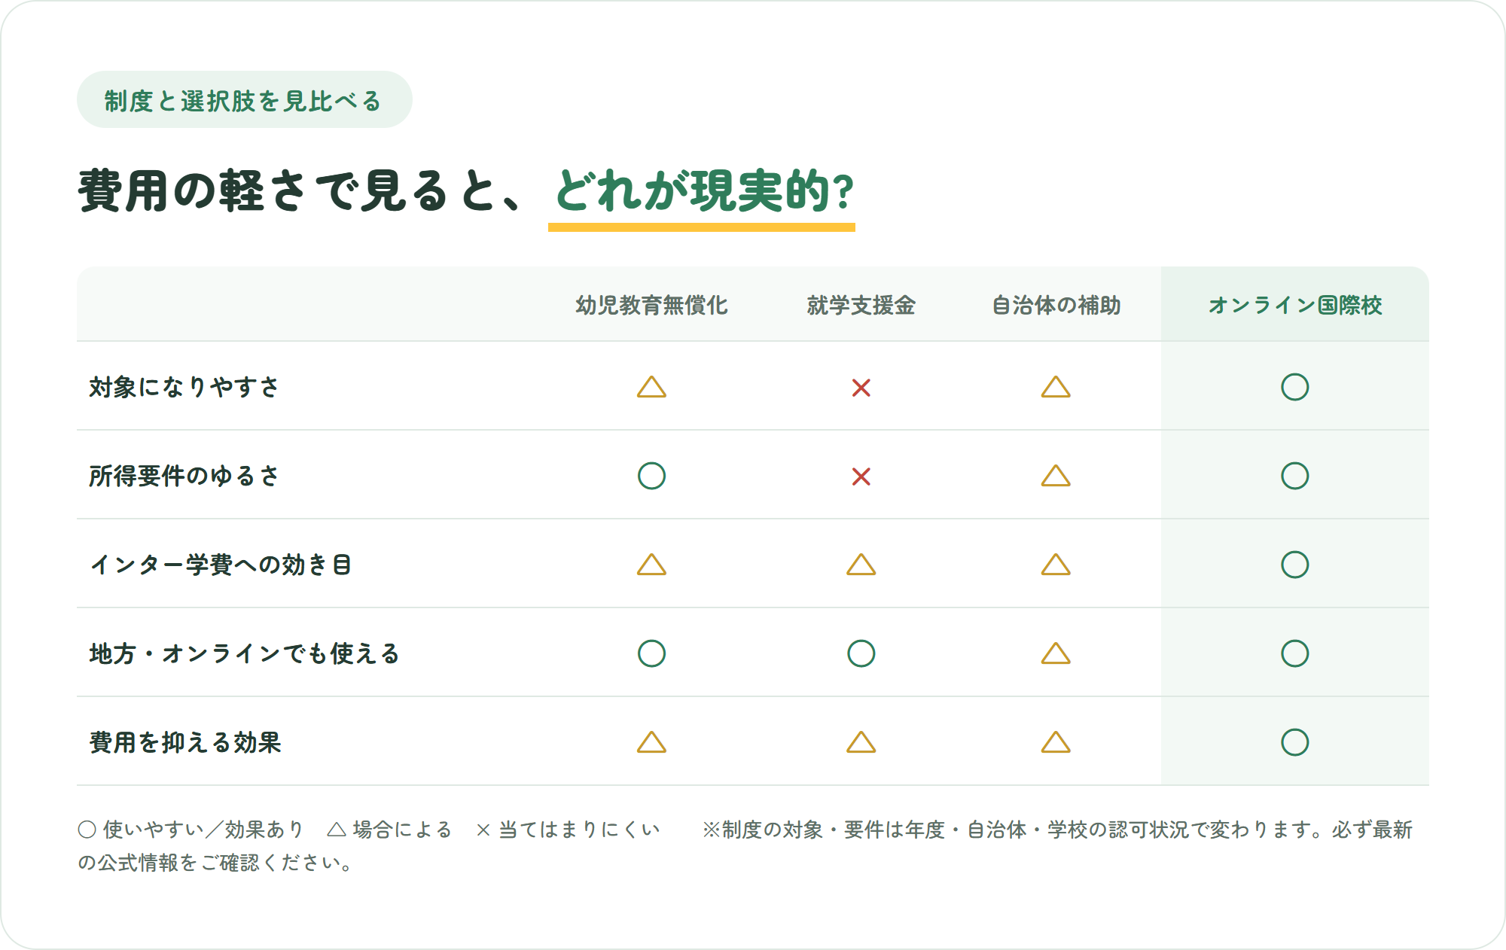
Task: Click triangle for 幼児教育無償化 in インター学費への効き目 row
Action: tap(651, 565)
